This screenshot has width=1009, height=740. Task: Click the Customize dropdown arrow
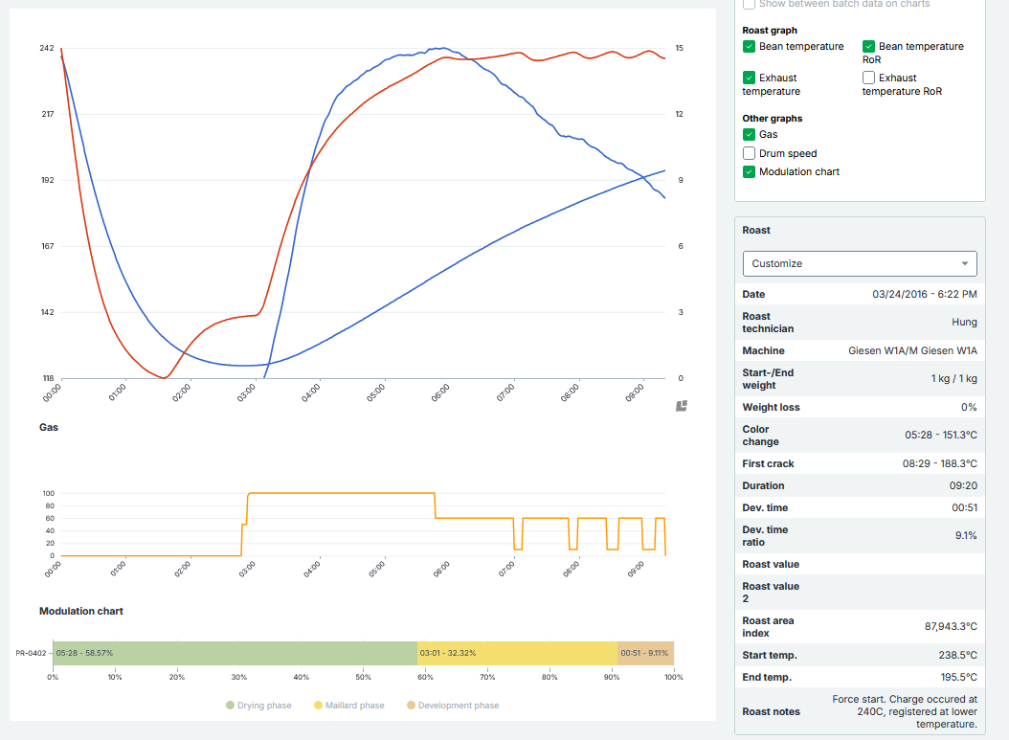point(964,263)
